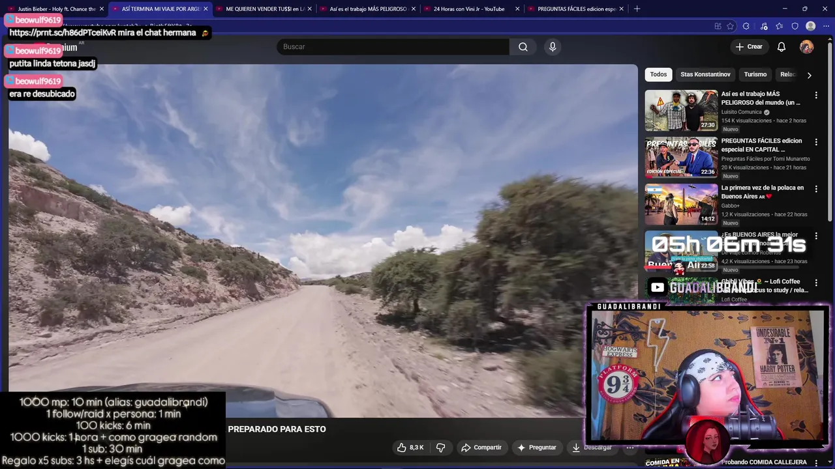The height and width of the screenshot is (469, 835).
Task: Activate voice search microphone icon
Action: pos(553,47)
